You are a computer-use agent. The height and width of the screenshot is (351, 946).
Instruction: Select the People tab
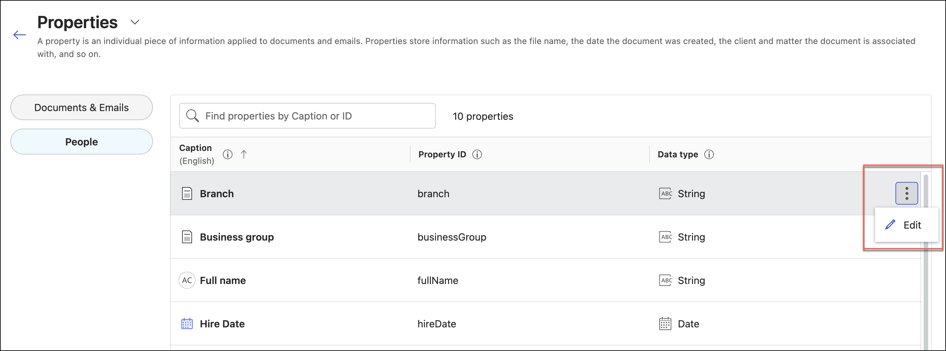tap(82, 142)
